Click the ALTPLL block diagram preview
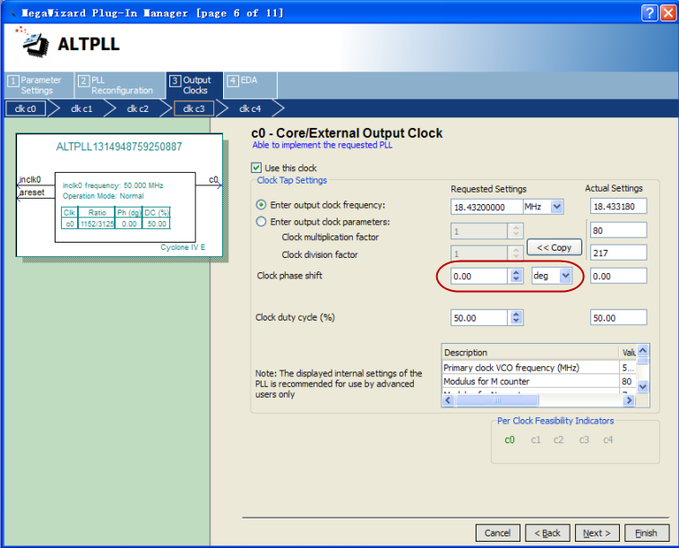679x548 pixels. point(119,195)
